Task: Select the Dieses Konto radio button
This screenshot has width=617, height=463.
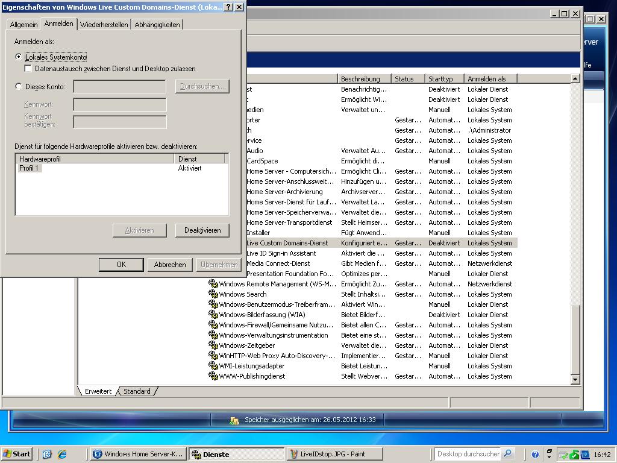Action: tap(18, 86)
